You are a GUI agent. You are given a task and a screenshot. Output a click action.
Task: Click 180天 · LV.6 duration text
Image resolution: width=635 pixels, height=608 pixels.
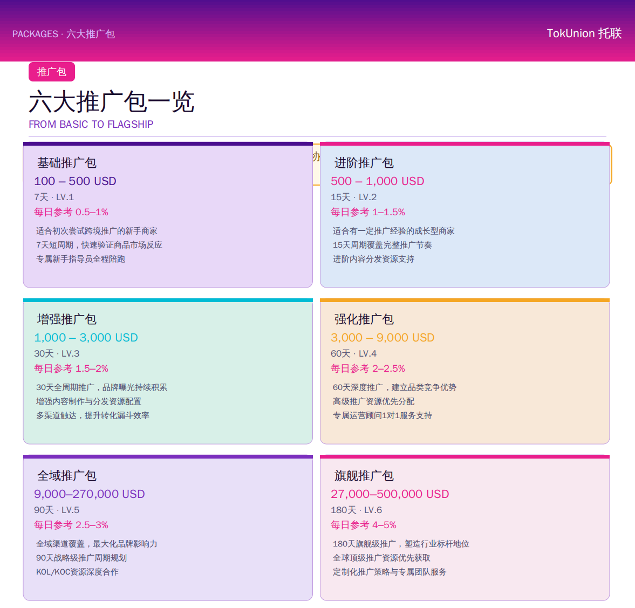pyautogui.click(x=357, y=510)
